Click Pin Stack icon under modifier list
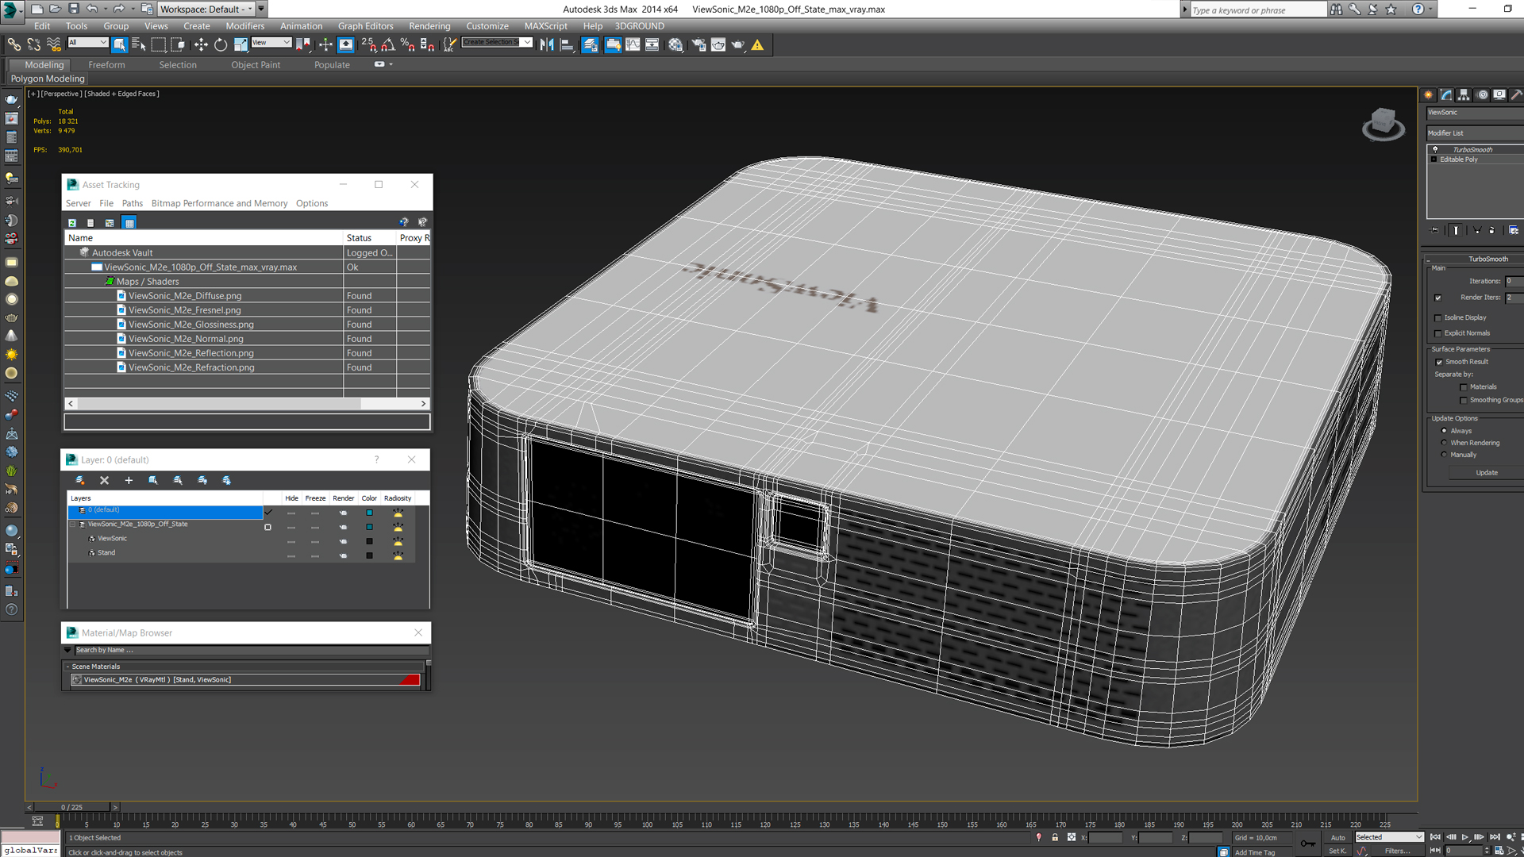The image size is (1524, 857). click(1434, 230)
